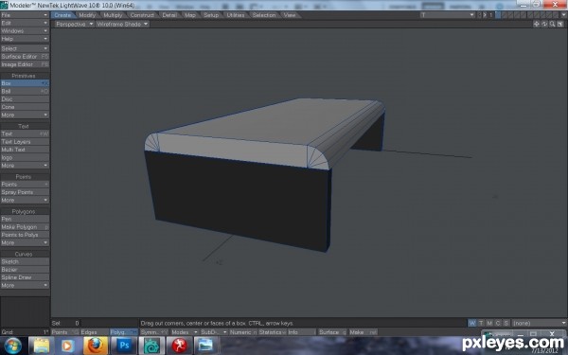The image size is (568, 355).
Task: Toggle T texture map mode button
Action: coord(481,323)
